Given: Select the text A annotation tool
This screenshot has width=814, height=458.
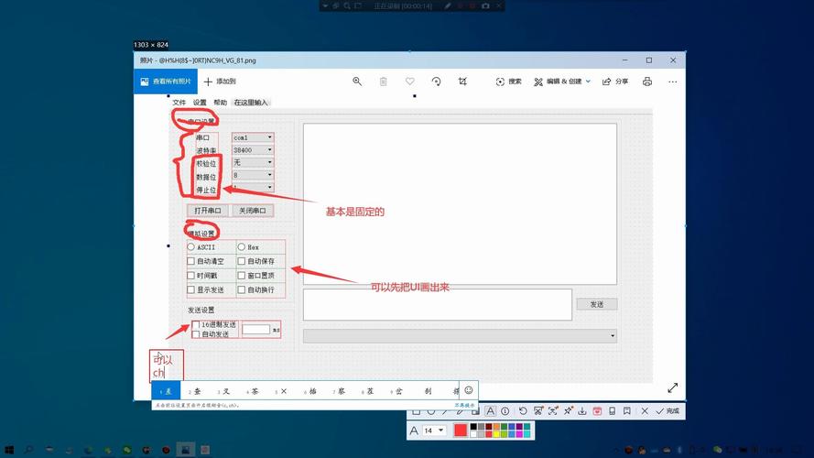Looking at the screenshot, I should [x=491, y=411].
